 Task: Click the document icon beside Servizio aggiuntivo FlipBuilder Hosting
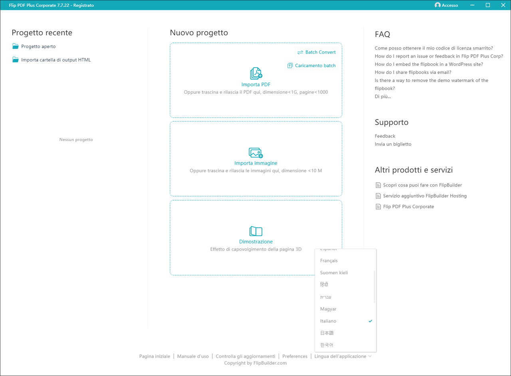tap(378, 196)
